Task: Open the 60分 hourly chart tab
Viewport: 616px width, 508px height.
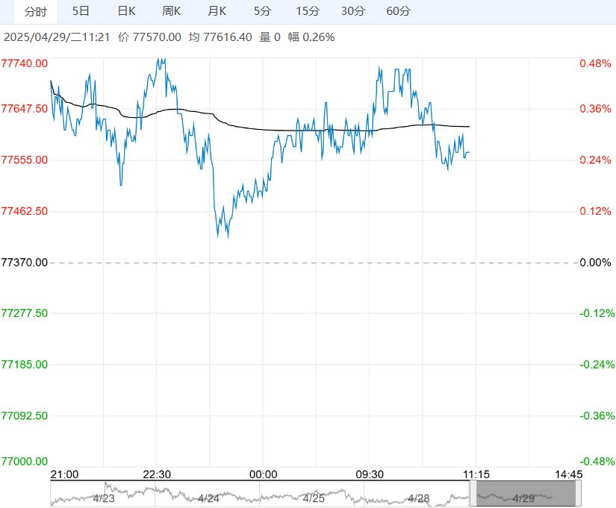Action: point(399,11)
